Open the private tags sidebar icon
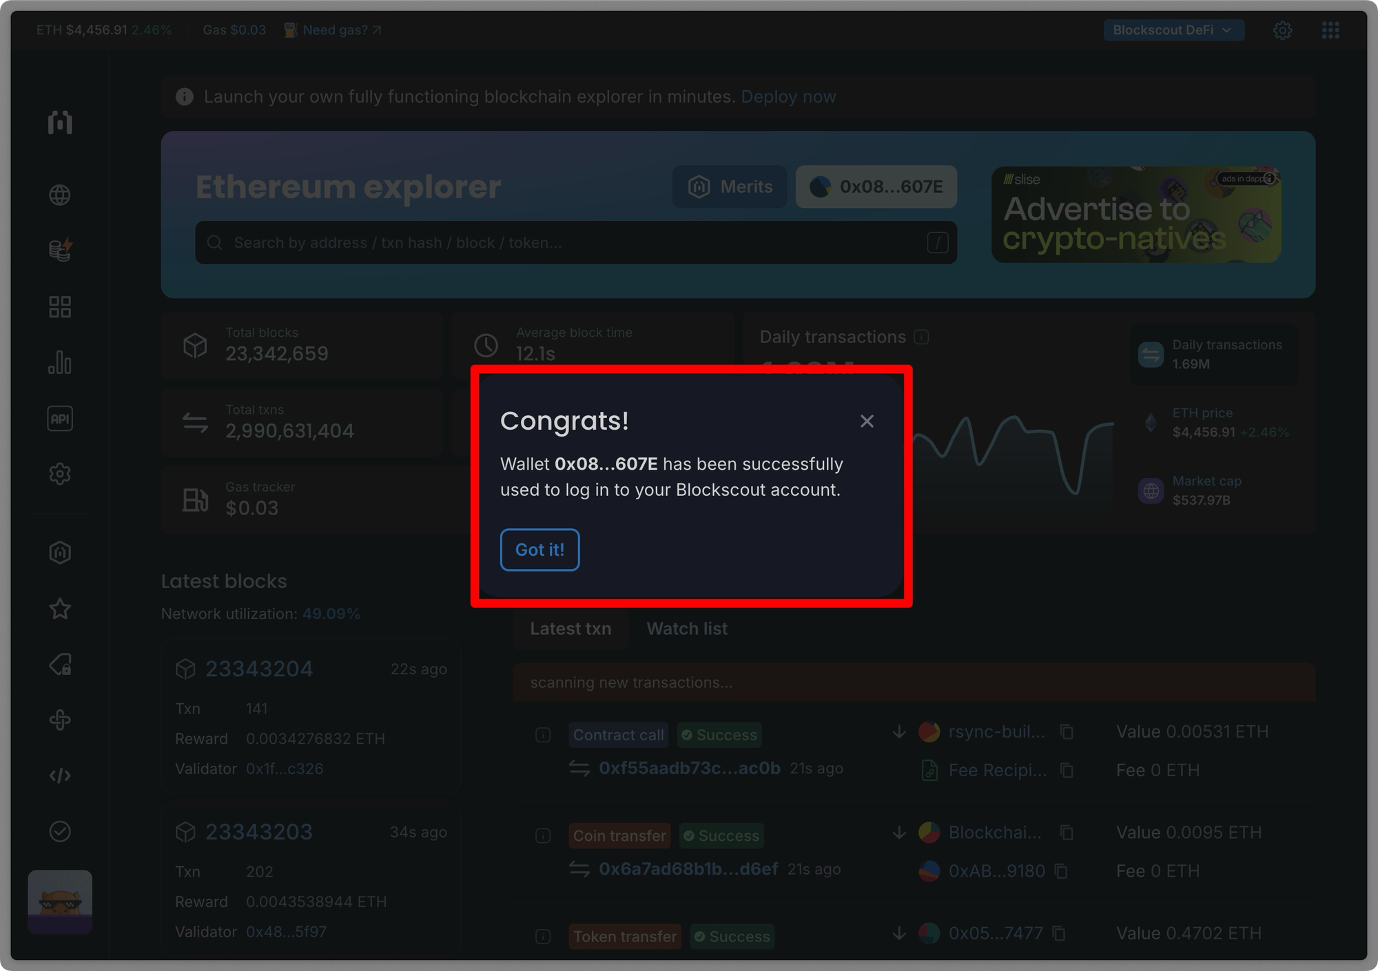This screenshot has height=971, width=1378. pos(60,665)
